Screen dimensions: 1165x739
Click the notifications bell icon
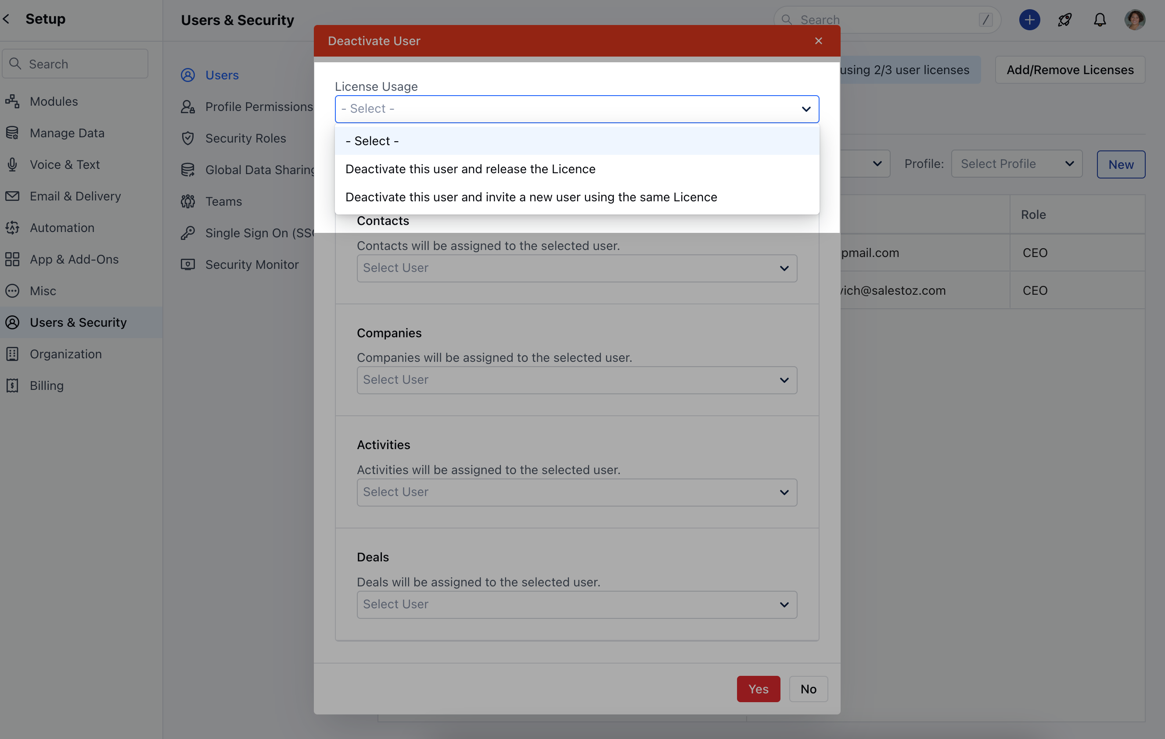[1099, 20]
